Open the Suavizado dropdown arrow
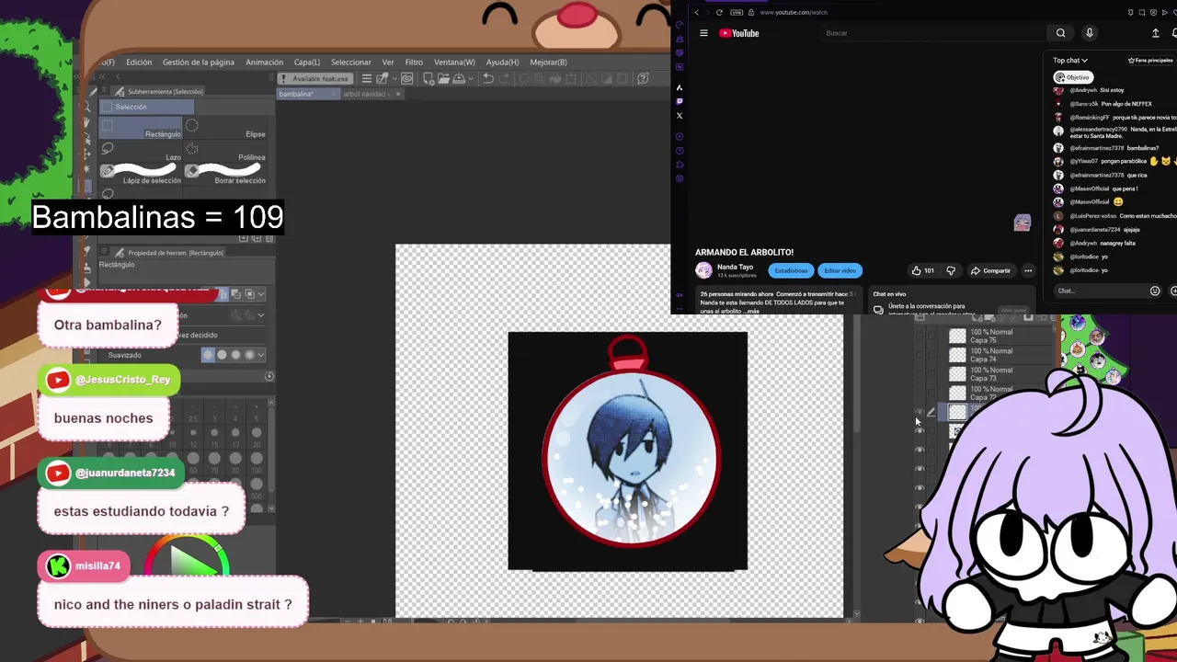Viewport: 1177px width, 662px height. 261,354
